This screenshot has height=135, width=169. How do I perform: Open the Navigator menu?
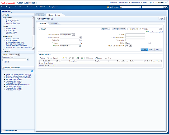(10, 7)
